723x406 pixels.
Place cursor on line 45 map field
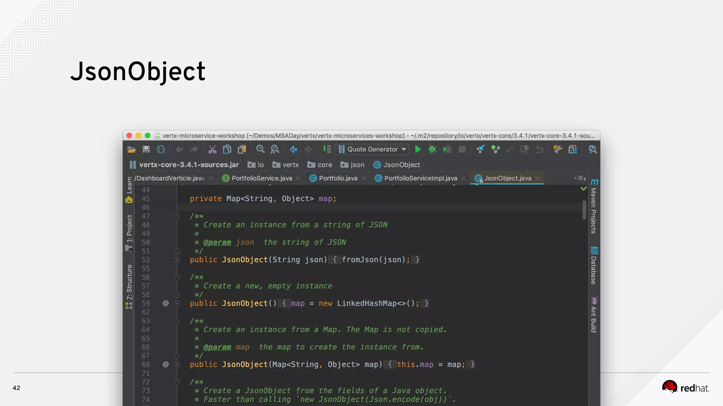point(325,199)
